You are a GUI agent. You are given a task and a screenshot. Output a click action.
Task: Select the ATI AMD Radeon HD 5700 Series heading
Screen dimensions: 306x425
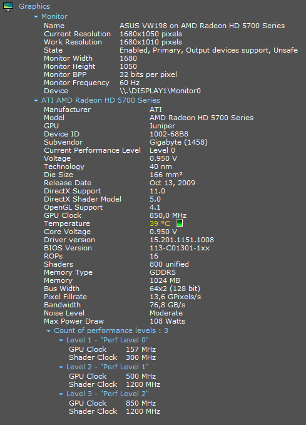pyautogui.click(x=101, y=100)
